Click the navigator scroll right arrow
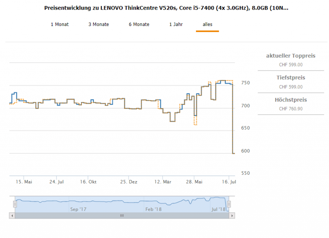 232,216
